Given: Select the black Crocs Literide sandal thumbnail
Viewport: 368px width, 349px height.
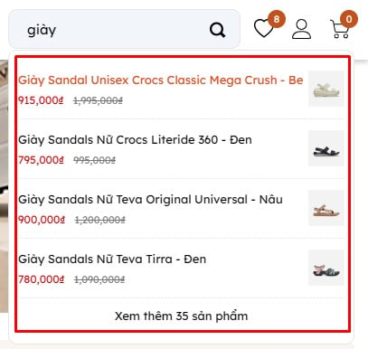Looking at the screenshot, I should point(326,148).
